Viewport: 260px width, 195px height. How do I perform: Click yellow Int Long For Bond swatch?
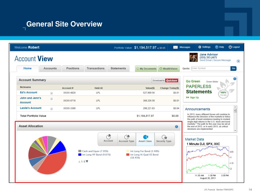click(128, 151)
